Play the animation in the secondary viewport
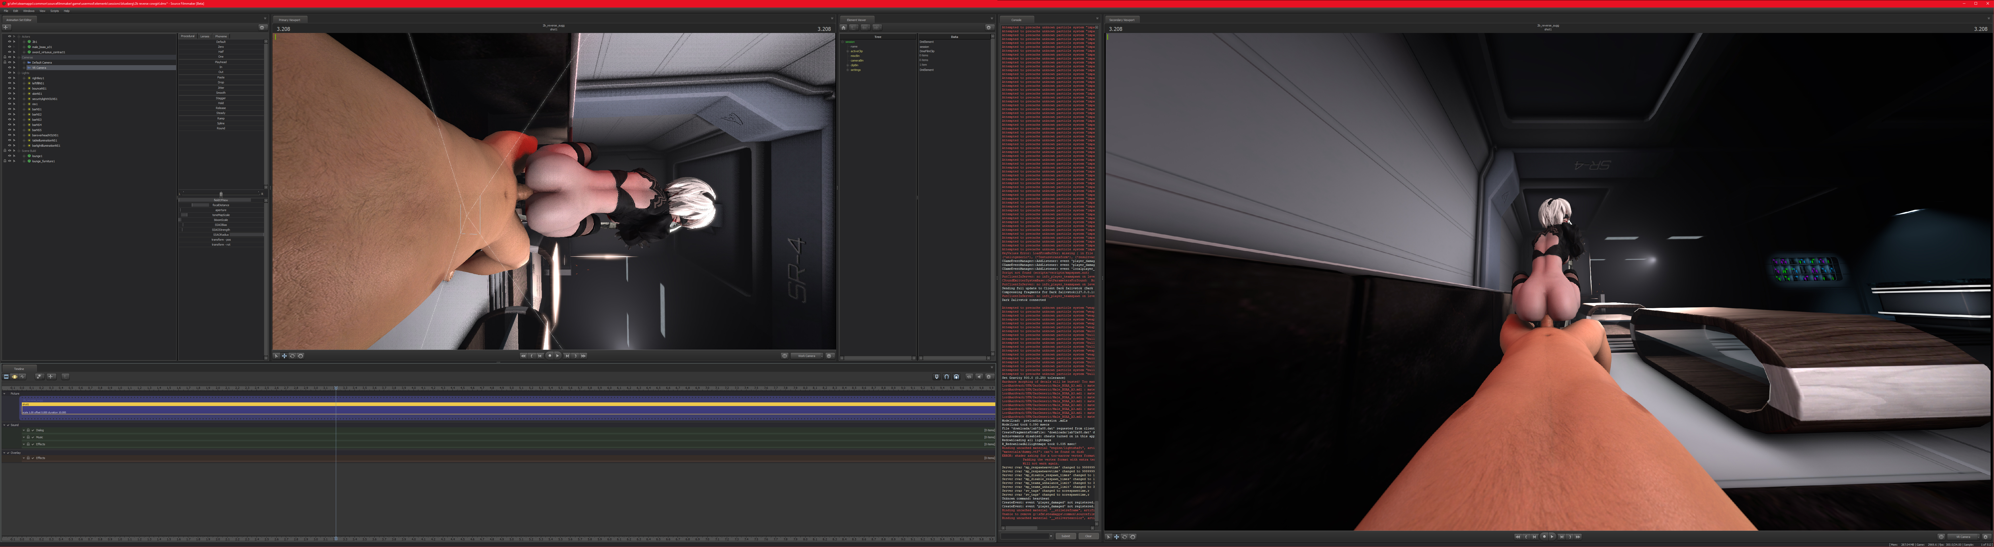This screenshot has height=547, width=1994. [1552, 537]
